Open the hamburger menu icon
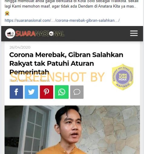This screenshot has width=144, height=154. (134, 33)
